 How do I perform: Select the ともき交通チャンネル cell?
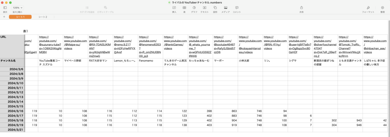(350, 63)
